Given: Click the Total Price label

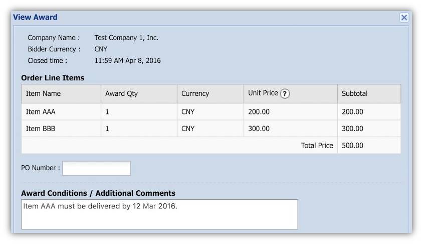Looking at the screenshot, I should 317,146.
